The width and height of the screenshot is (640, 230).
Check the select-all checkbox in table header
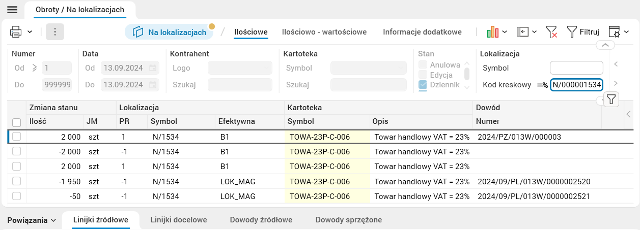(17, 122)
